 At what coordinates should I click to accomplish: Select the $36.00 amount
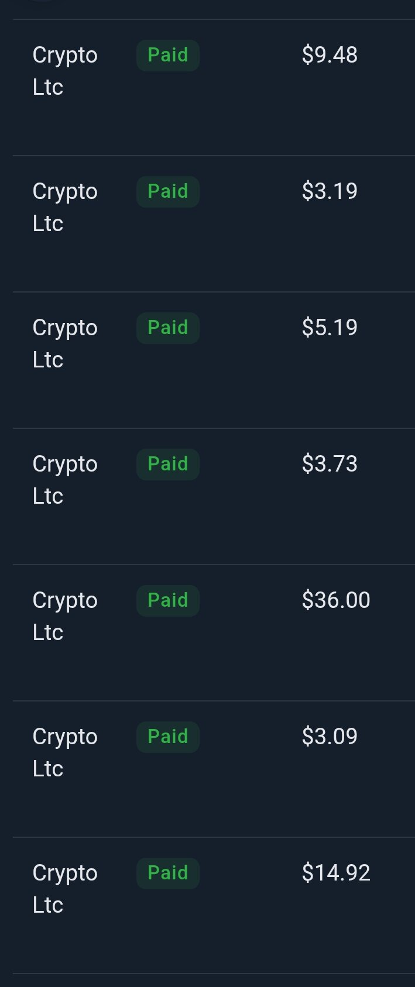click(x=336, y=600)
